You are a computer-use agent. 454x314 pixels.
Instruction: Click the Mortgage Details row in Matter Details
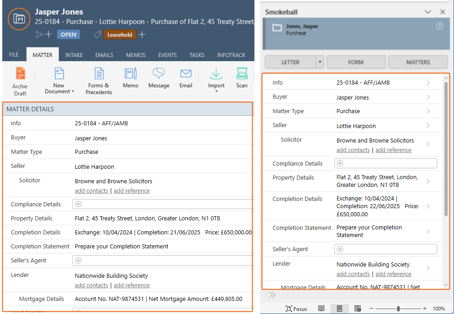(127, 299)
